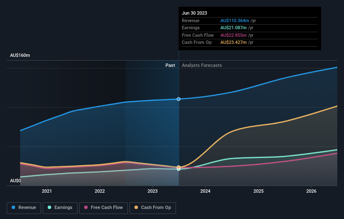Click the AU$23.427m cash from op value
344x219 pixels.
[233, 43]
